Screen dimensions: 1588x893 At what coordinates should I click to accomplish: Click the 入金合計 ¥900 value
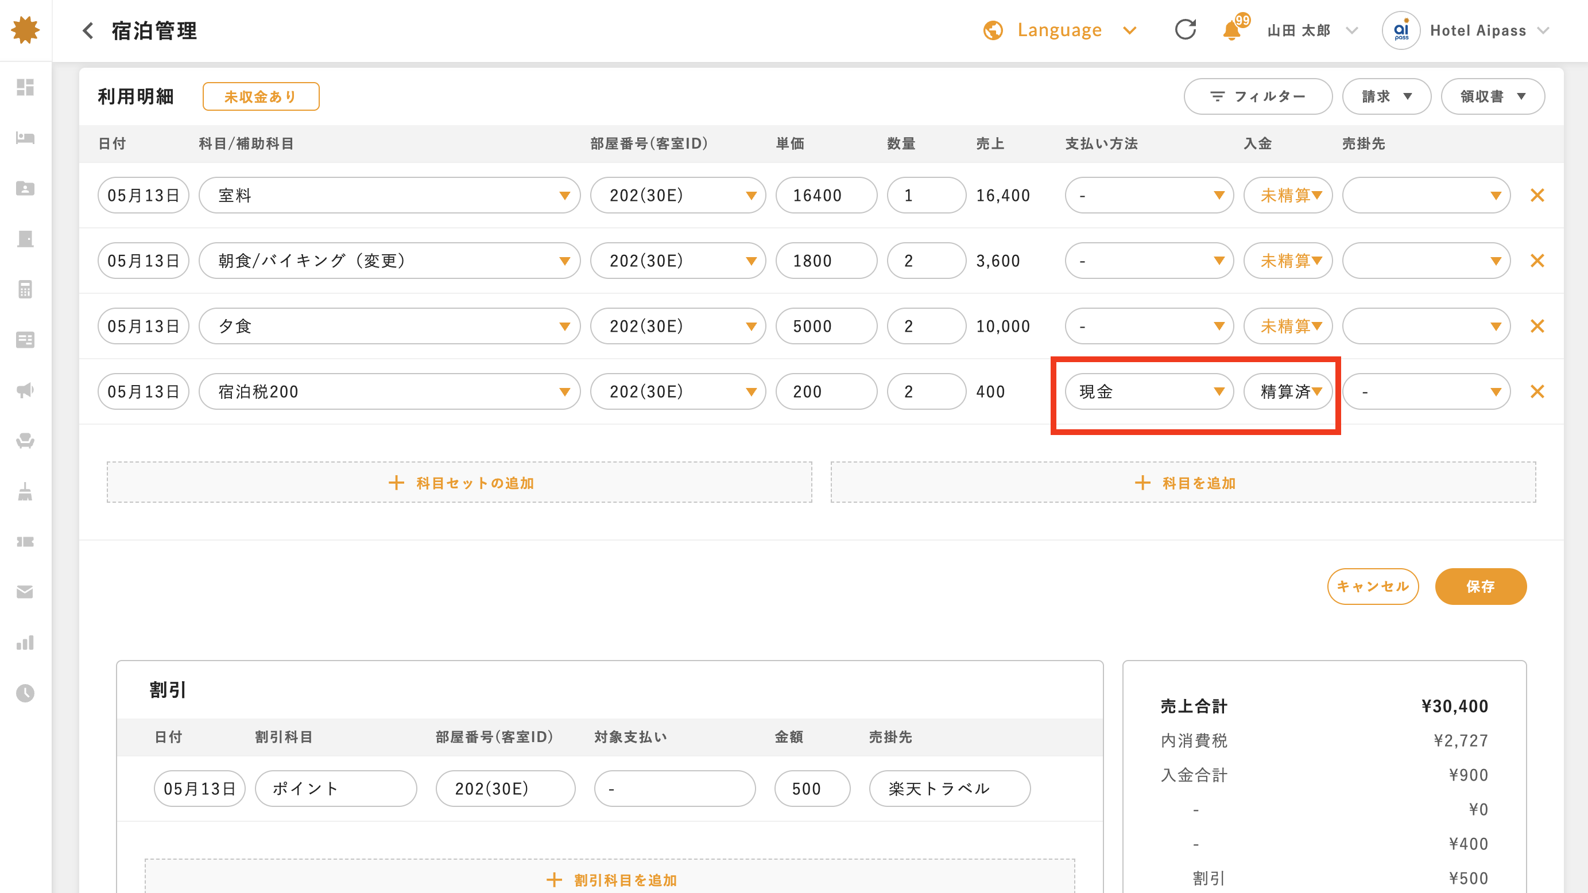1468,775
